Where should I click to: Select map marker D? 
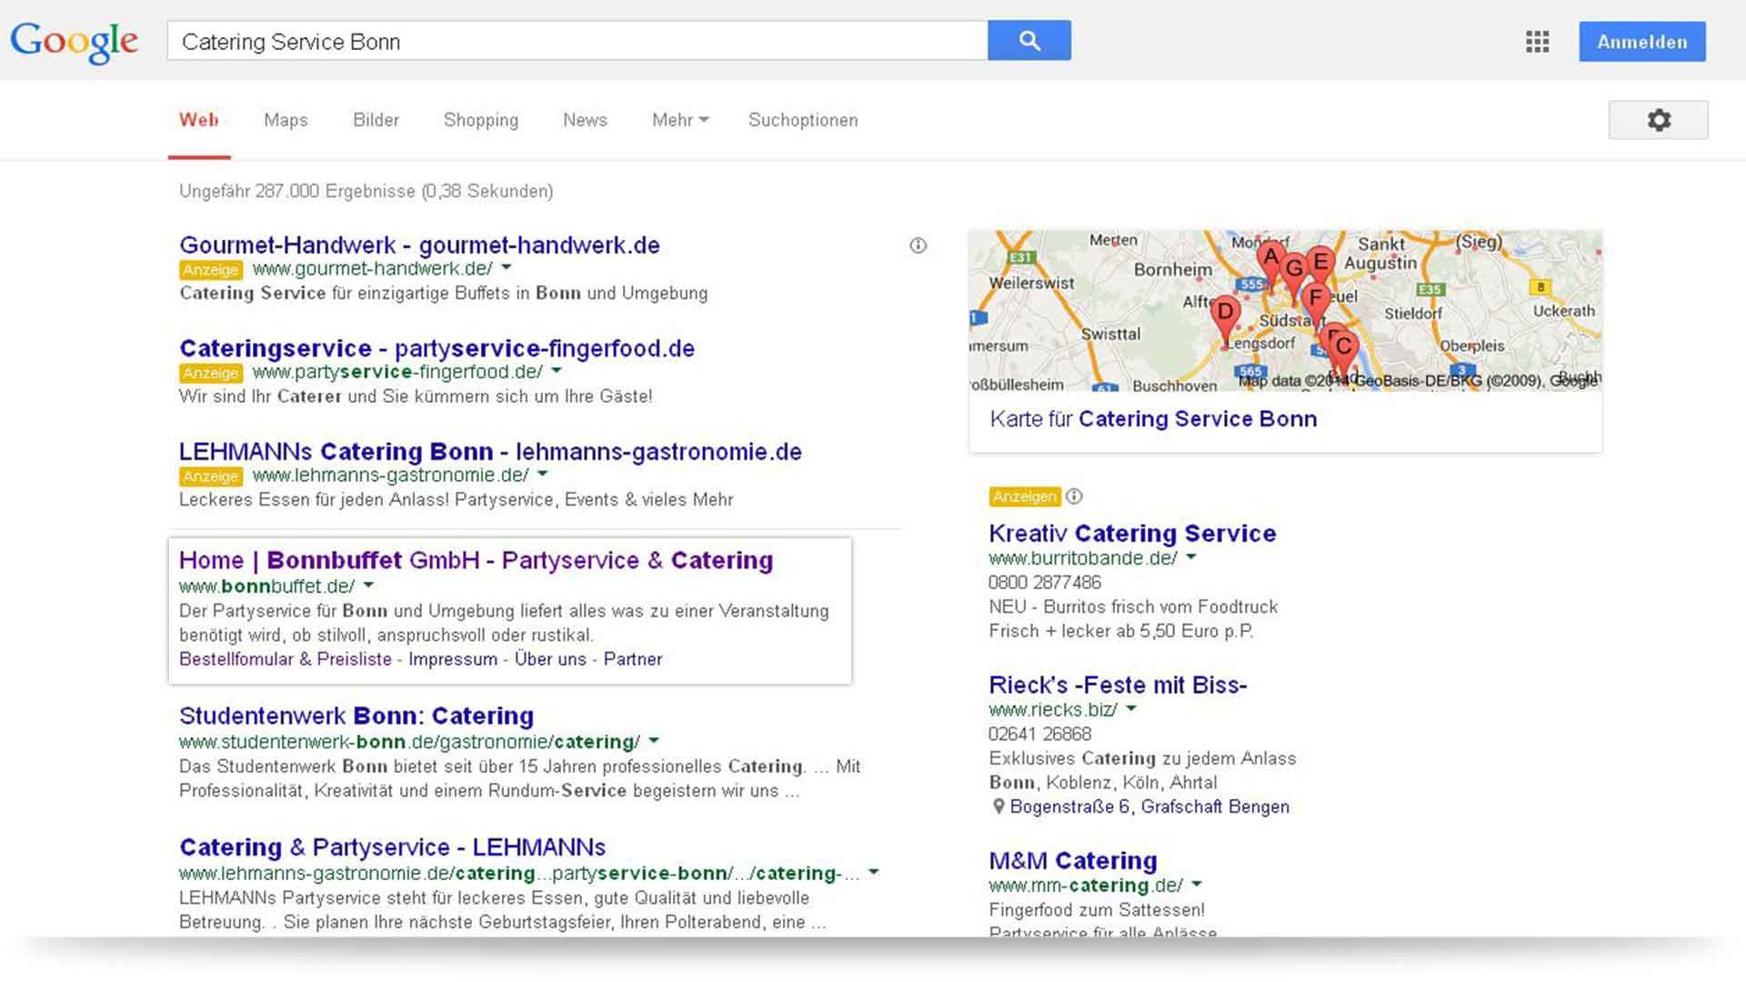pyautogui.click(x=1225, y=315)
